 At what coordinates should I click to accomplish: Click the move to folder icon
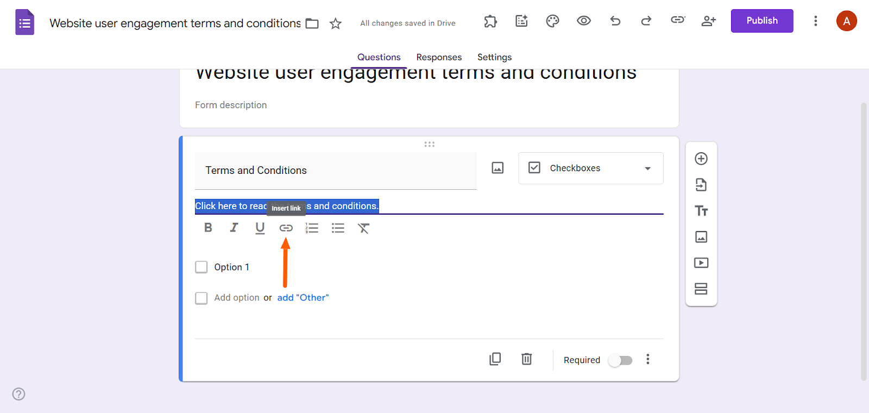pyautogui.click(x=312, y=23)
